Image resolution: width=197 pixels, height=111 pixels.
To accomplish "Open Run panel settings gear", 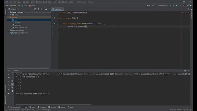I will point(185,71).
